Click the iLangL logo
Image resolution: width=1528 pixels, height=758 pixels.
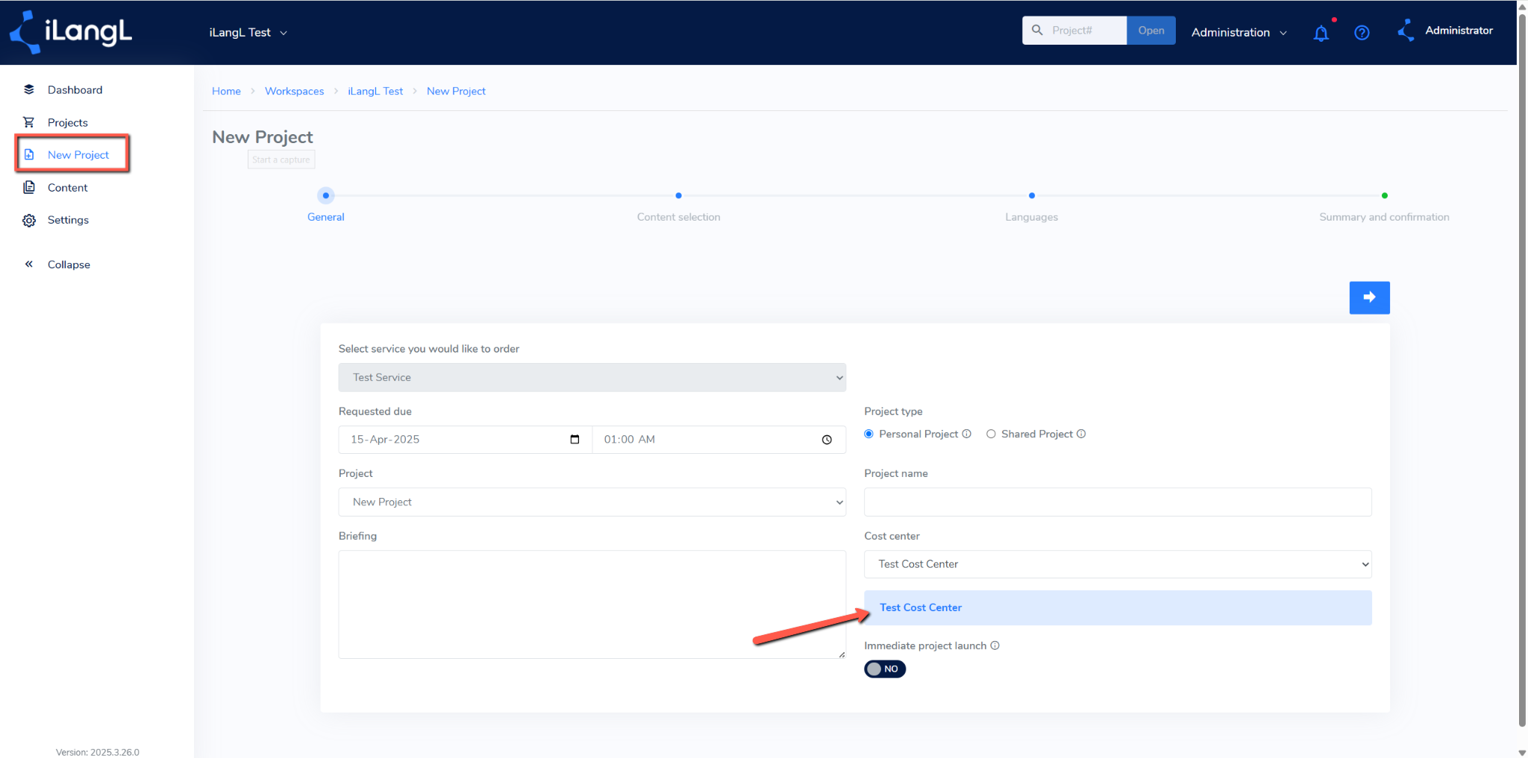[71, 32]
